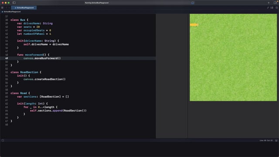This screenshot has width=279, height=157.
Task: Click 'self.sections.append(RoadSection())' line
Action: pyautogui.click(x=58, y=110)
